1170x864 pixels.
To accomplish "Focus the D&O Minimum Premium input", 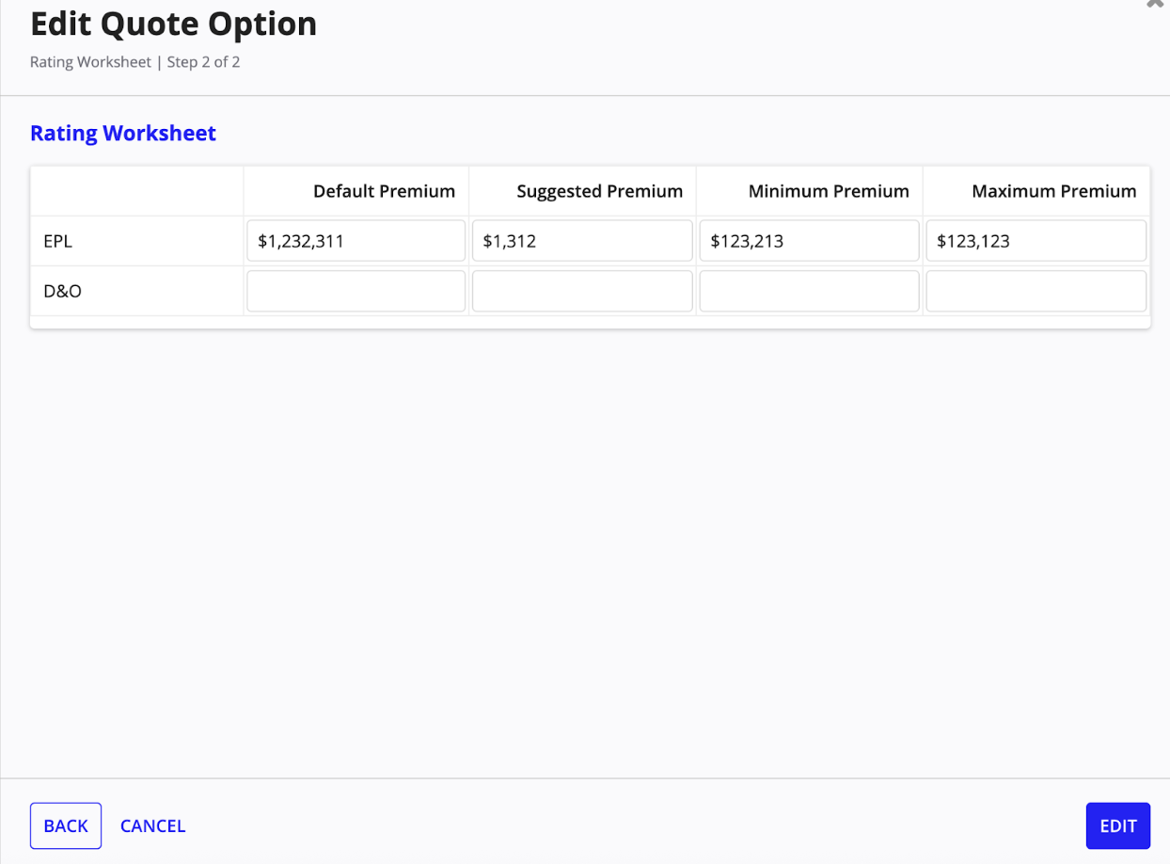I will 809,291.
